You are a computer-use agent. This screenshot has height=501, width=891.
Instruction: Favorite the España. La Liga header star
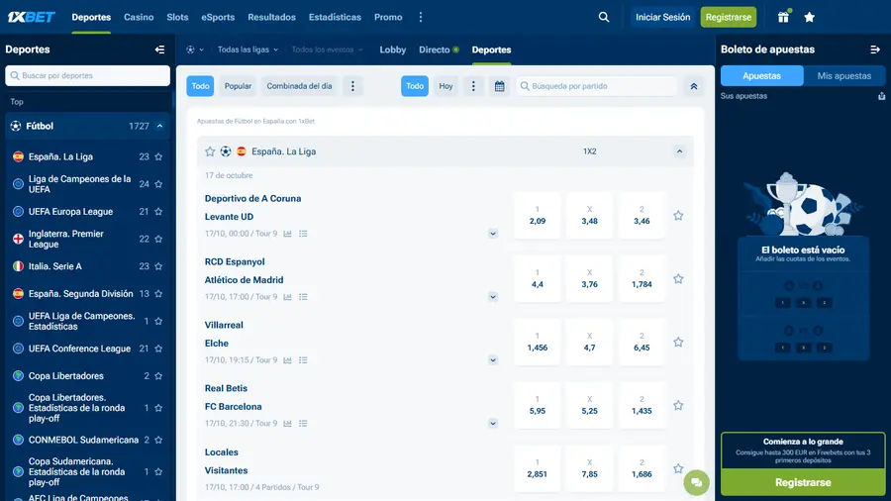pos(210,151)
